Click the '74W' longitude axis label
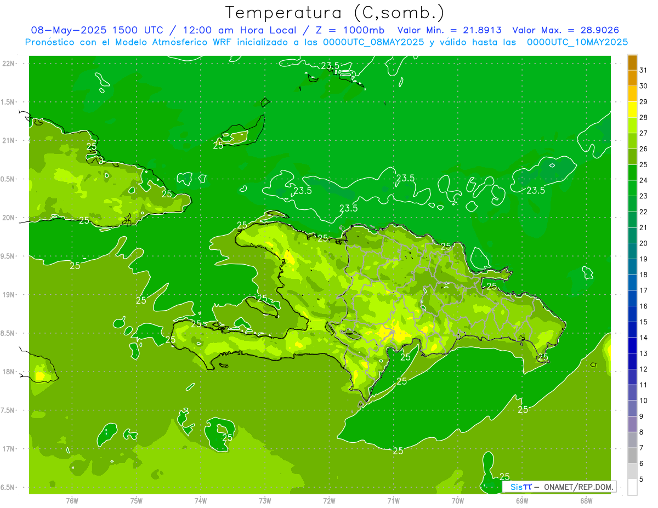Image resolution: width=658 pixels, height=508 pixels. (201, 501)
